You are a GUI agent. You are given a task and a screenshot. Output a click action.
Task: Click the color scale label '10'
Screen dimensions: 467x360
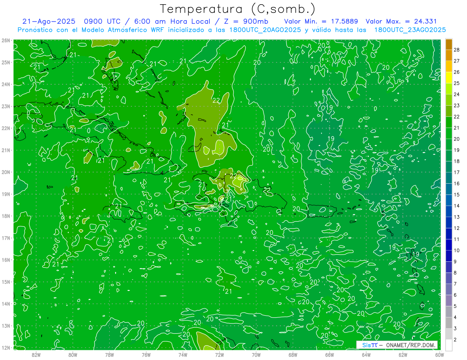457,250
